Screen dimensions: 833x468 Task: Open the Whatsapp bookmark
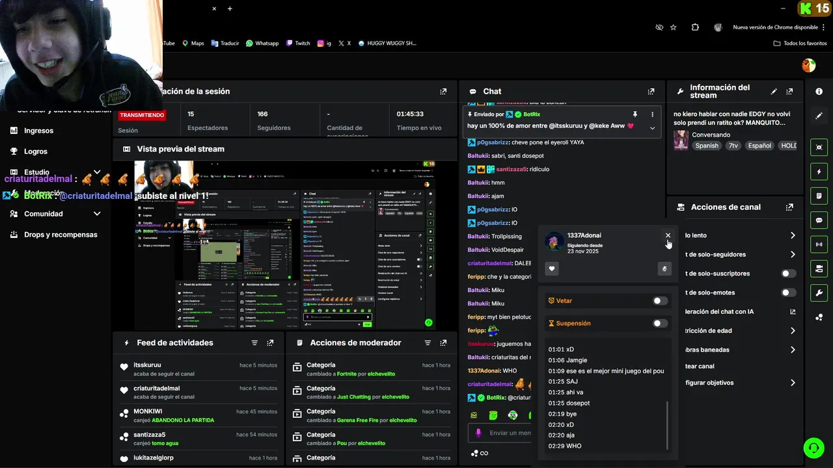[262, 44]
